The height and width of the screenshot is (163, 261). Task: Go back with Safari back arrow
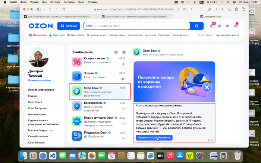[x=50, y=9]
